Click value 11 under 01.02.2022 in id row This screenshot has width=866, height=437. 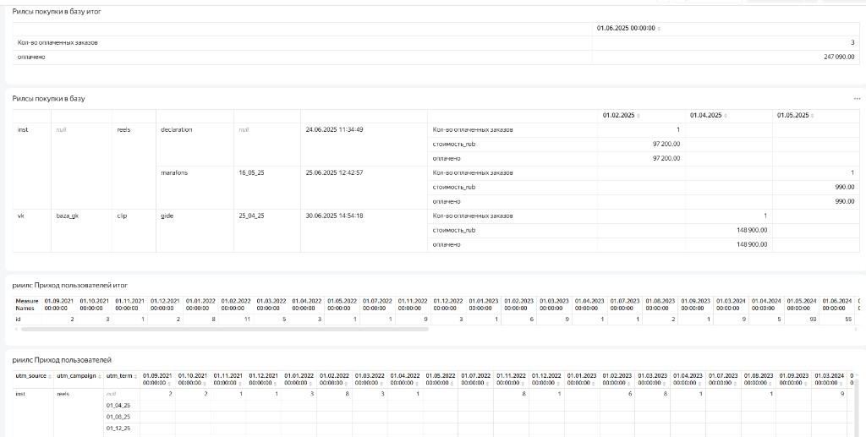[247, 320]
